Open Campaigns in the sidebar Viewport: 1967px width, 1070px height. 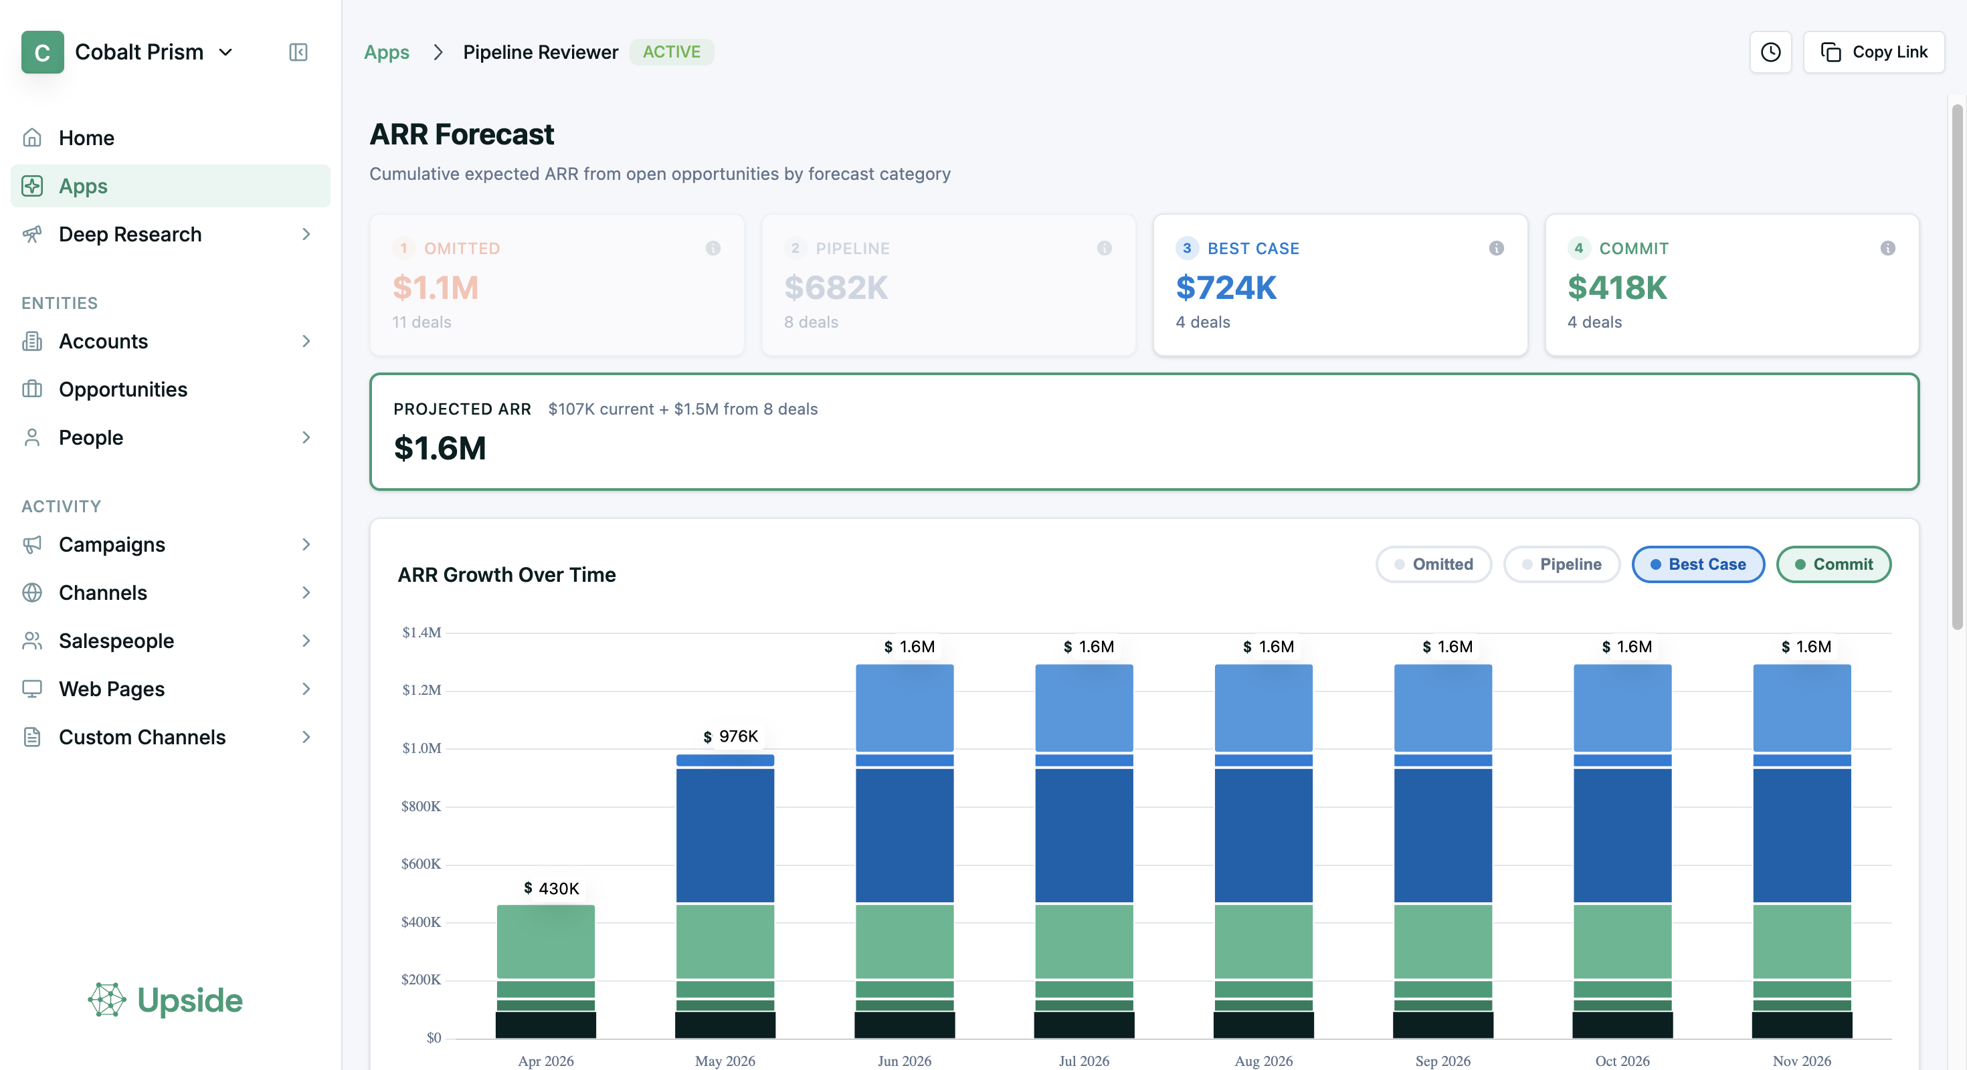tap(171, 544)
